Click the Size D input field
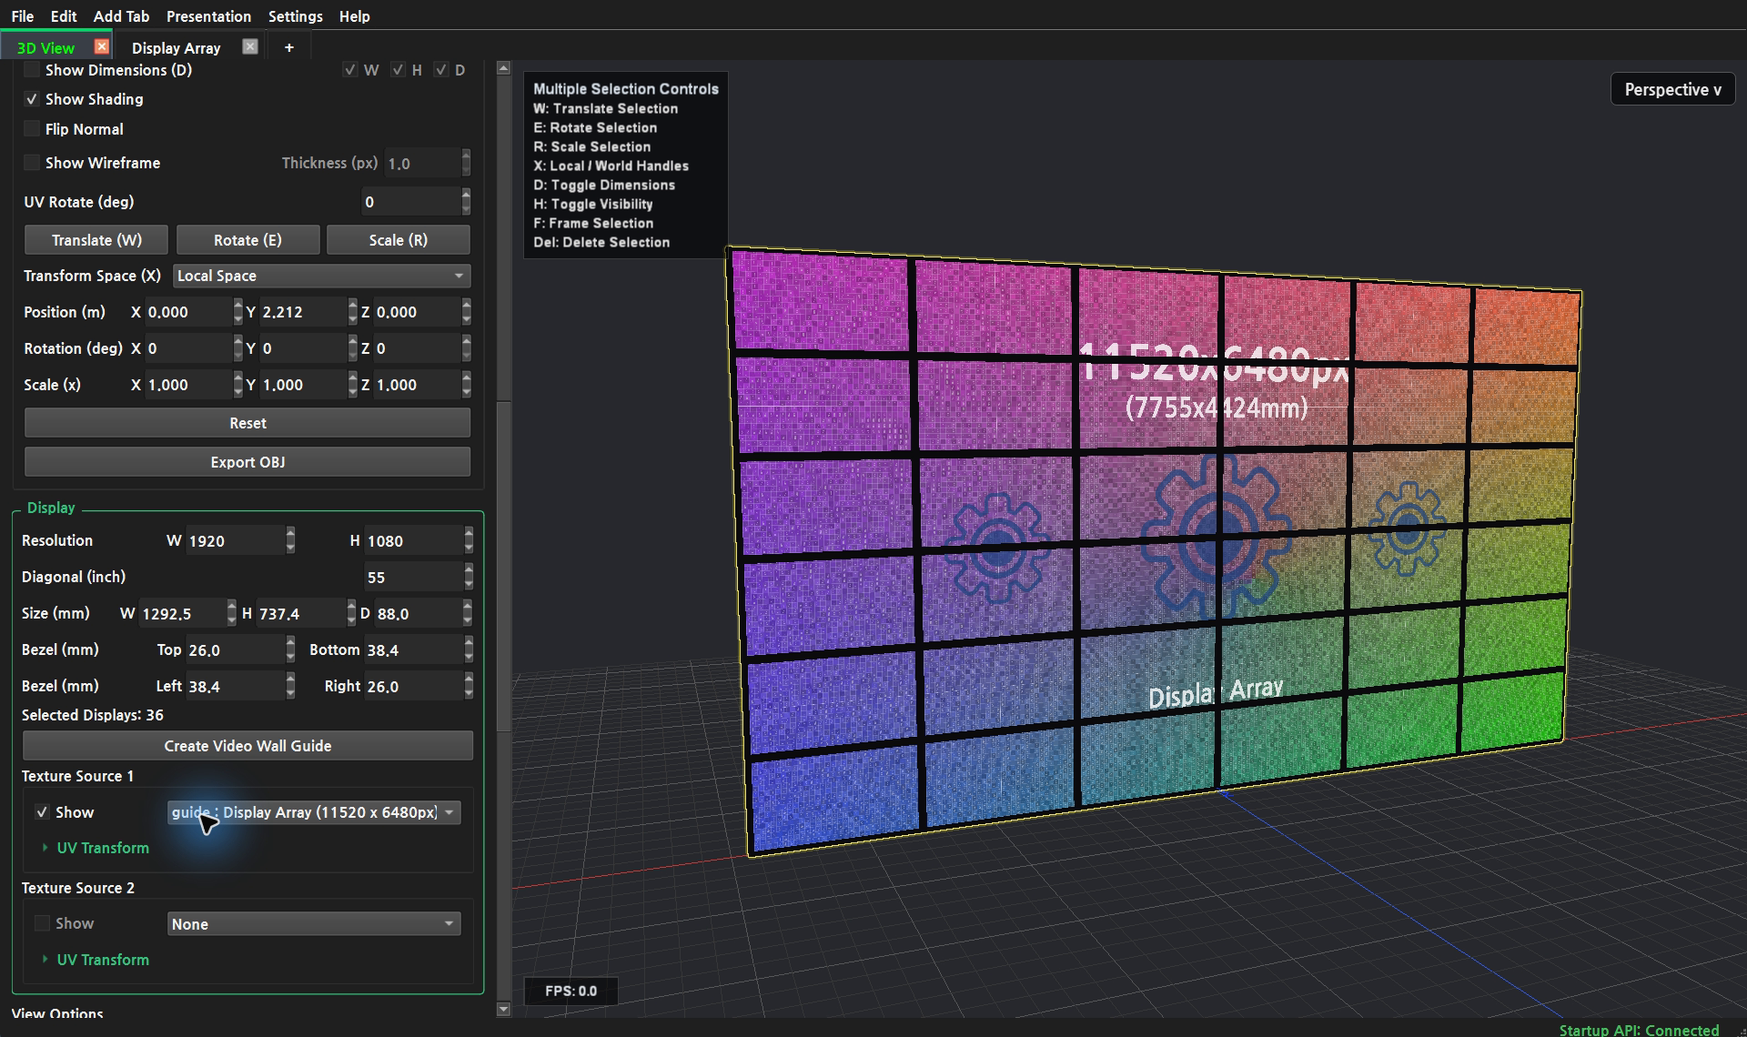This screenshot has height=1037, width=1747. 419,614
